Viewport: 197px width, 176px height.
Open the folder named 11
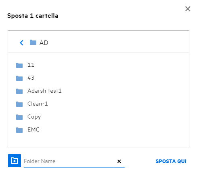[31, 65]
